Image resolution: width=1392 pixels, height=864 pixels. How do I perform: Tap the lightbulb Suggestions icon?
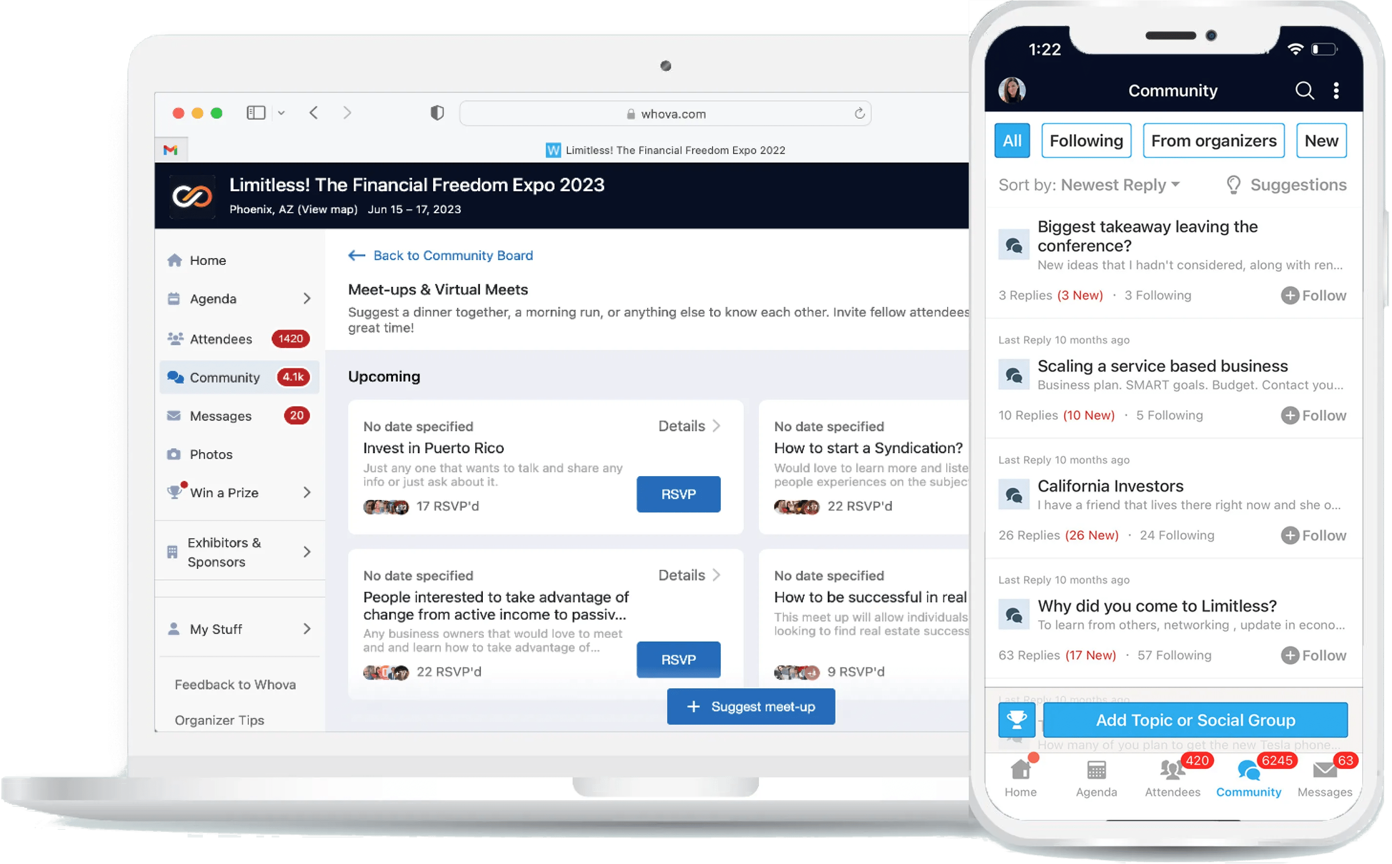pyautogui.click(x=1233, y=185)
